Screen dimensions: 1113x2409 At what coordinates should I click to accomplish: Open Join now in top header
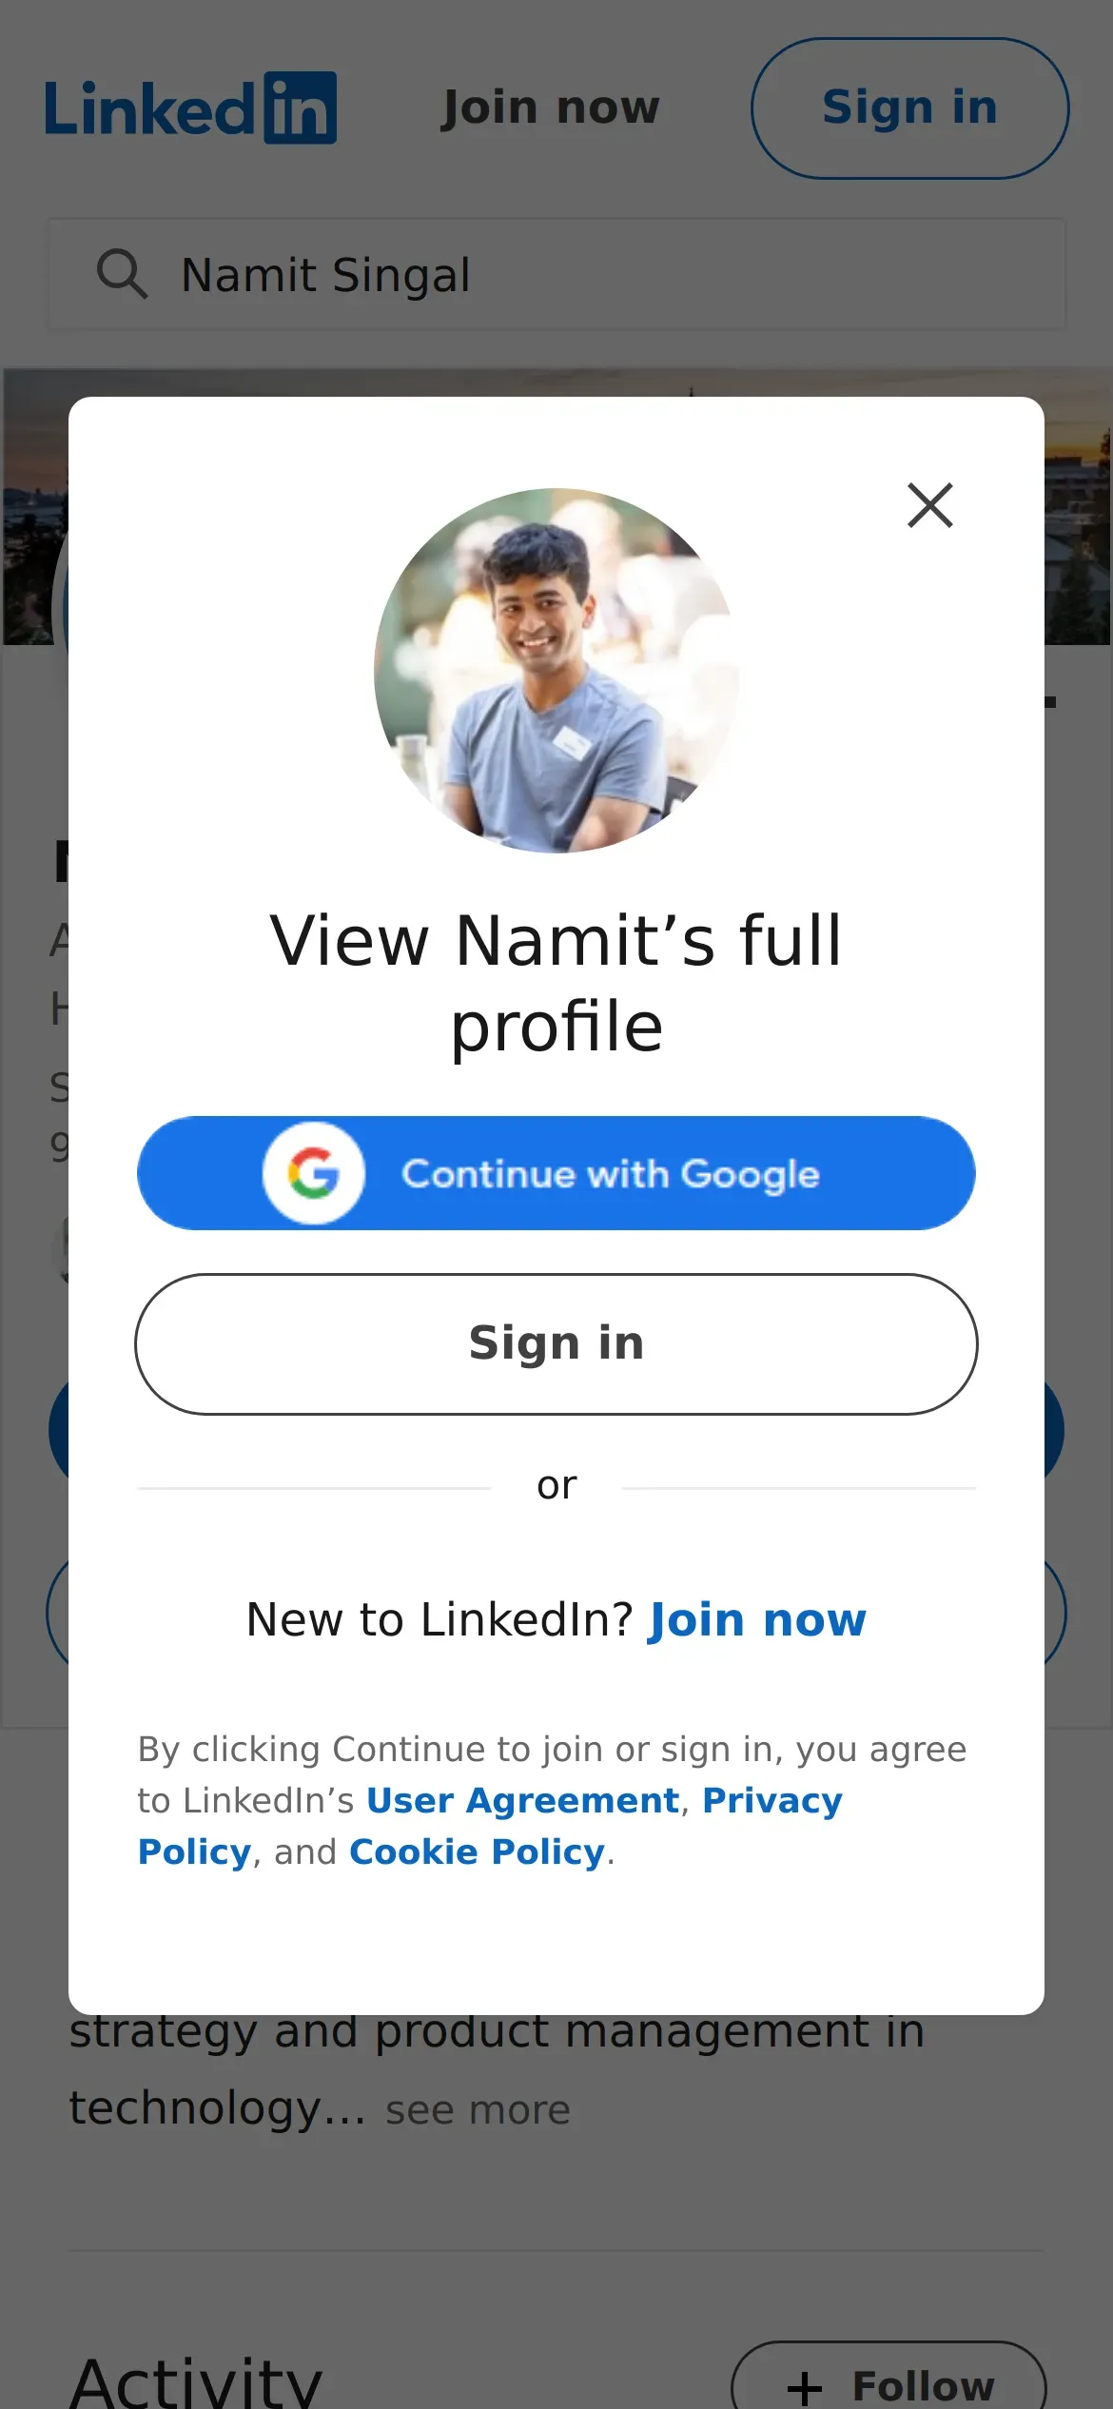point(550,108)
